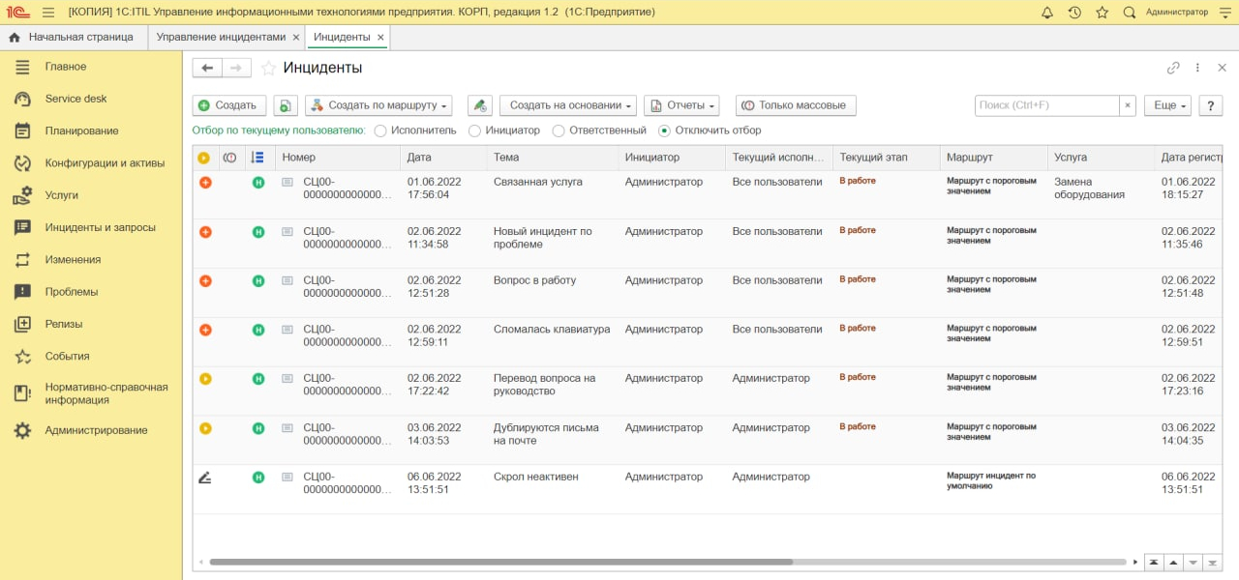This screenshot has height=580, width=1239.
Task: Click yellow status icon of Дублируются письма row
Action: (x=205, y=428)
